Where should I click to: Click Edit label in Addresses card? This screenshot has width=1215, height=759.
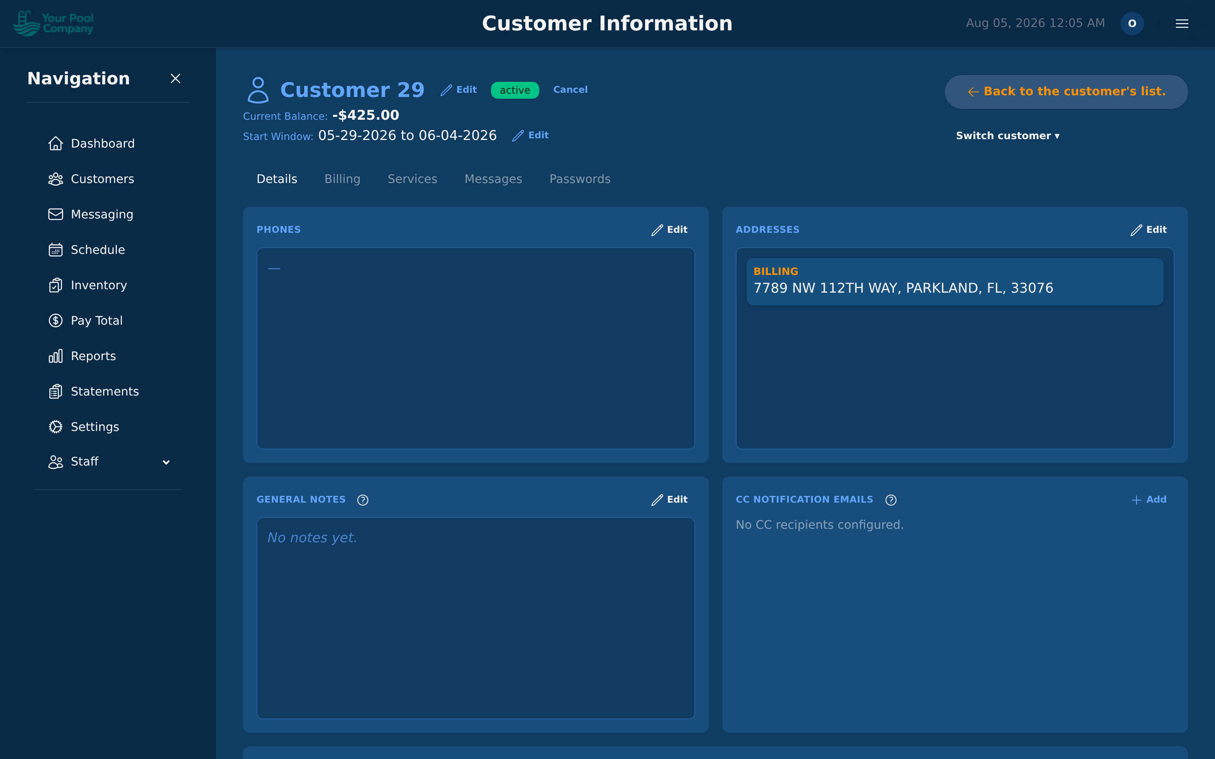tap(1156, 230)
